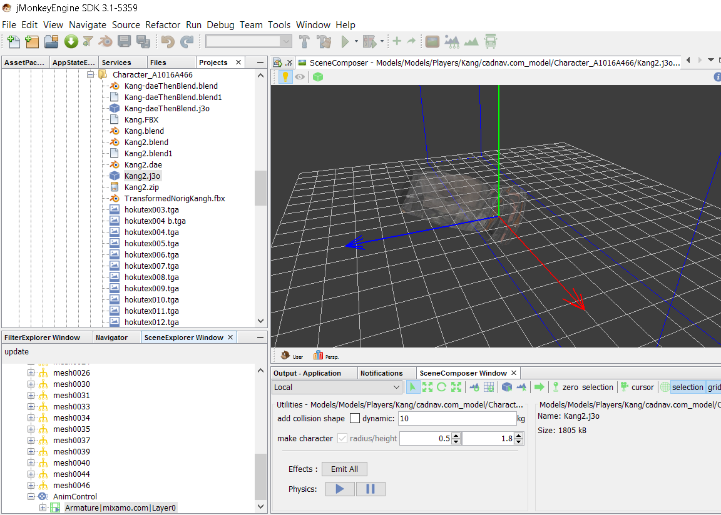Collapse the AnimControl tree node
721x515 pixels.
(x=31, y=496)
